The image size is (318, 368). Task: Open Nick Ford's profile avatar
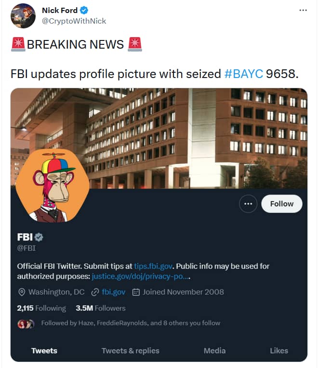tap(23, 16)
